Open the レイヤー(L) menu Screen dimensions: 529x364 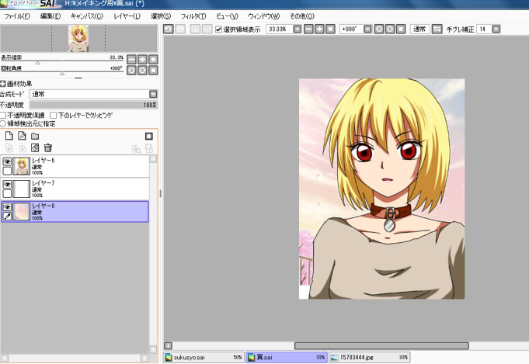127,16
